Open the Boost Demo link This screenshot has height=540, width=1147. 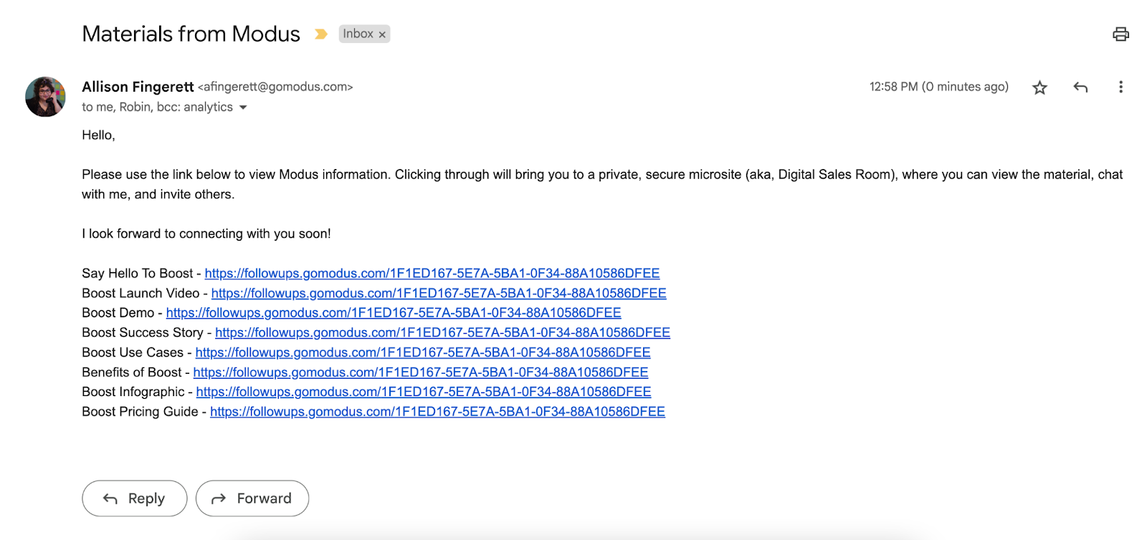(393, 313)
